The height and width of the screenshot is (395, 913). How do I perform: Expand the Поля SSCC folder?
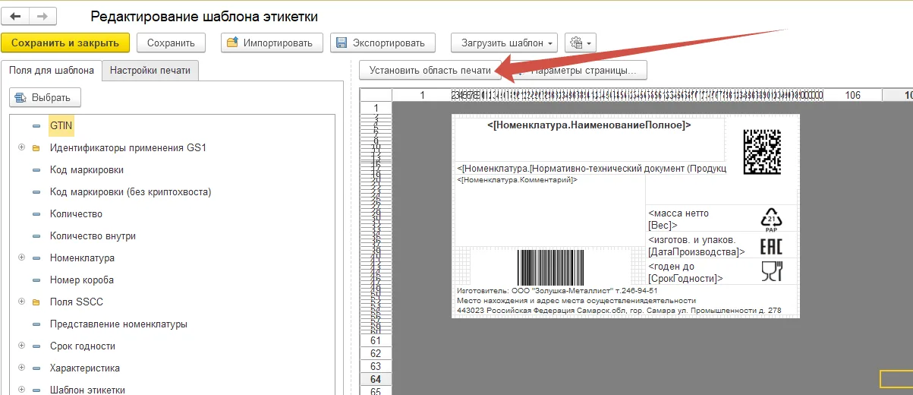22,302
